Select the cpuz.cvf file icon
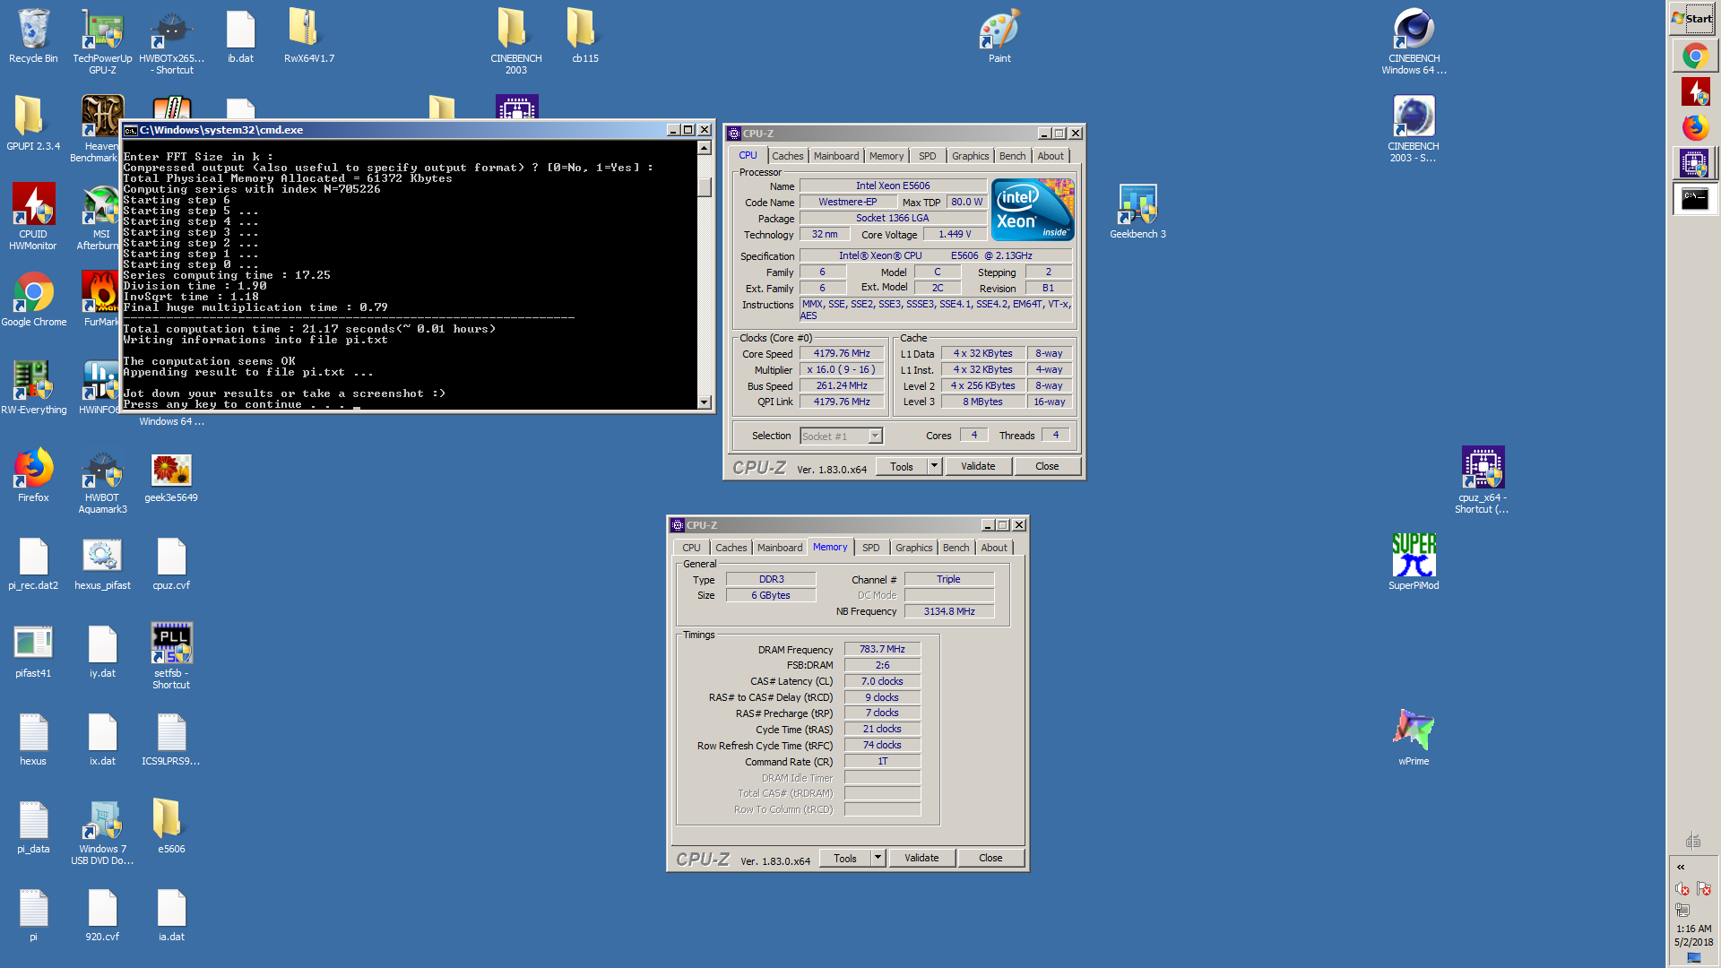 [x=171, y=563]
